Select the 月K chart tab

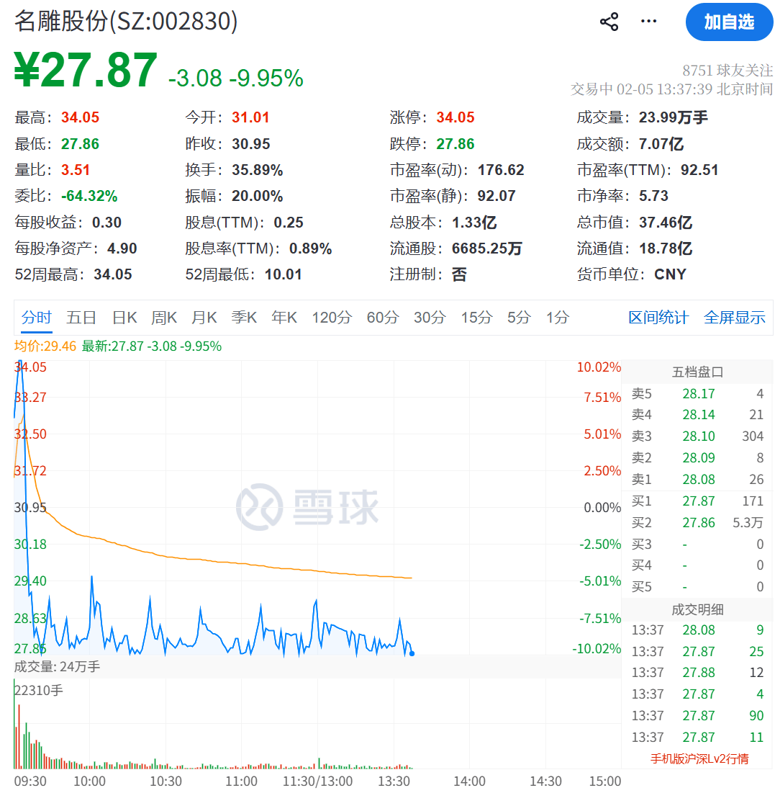(204, 318)
